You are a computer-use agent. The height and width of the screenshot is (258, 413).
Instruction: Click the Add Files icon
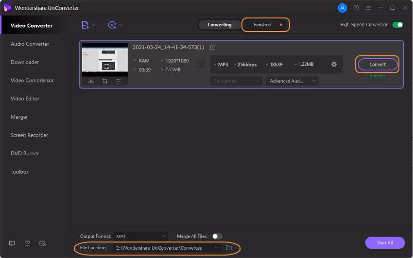(x=85, y=25)
